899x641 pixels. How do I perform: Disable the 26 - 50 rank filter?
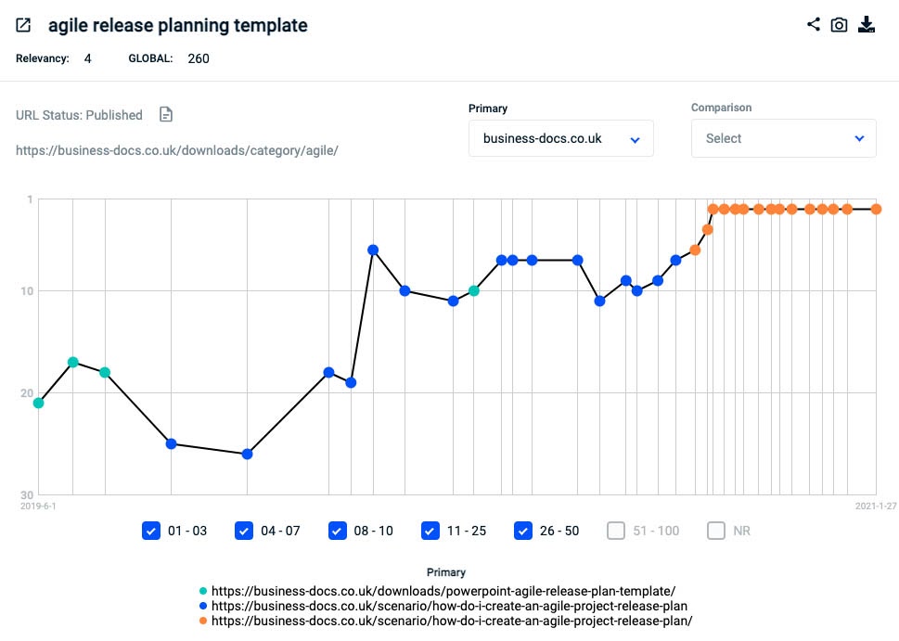tap(523, 531)
